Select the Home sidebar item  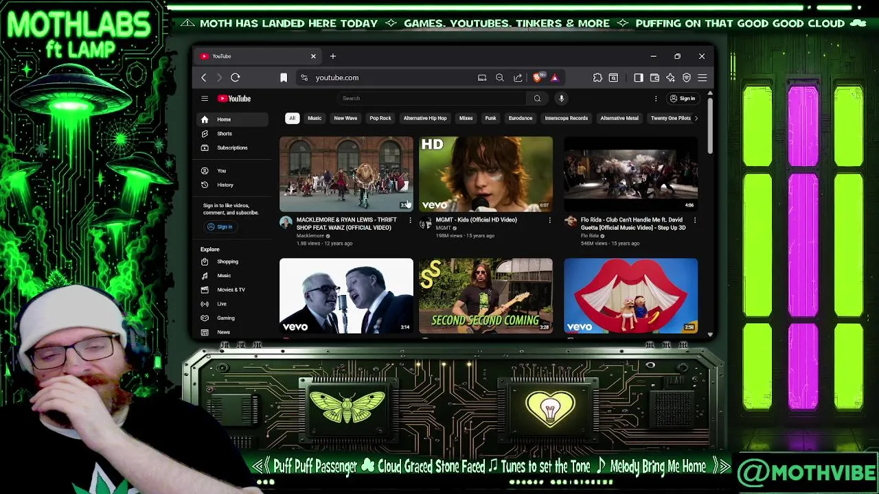tap(231, 119)
